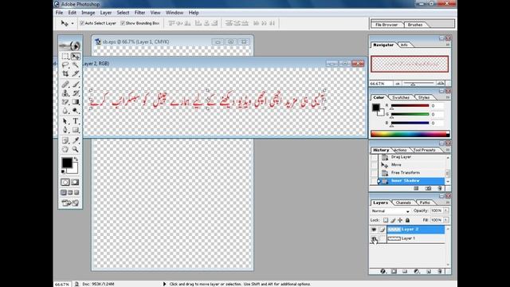This screenshot has height=287, width=510.
Task: Swap foreground and background colors
Action: pyautogui.click(x=76, y=159)
